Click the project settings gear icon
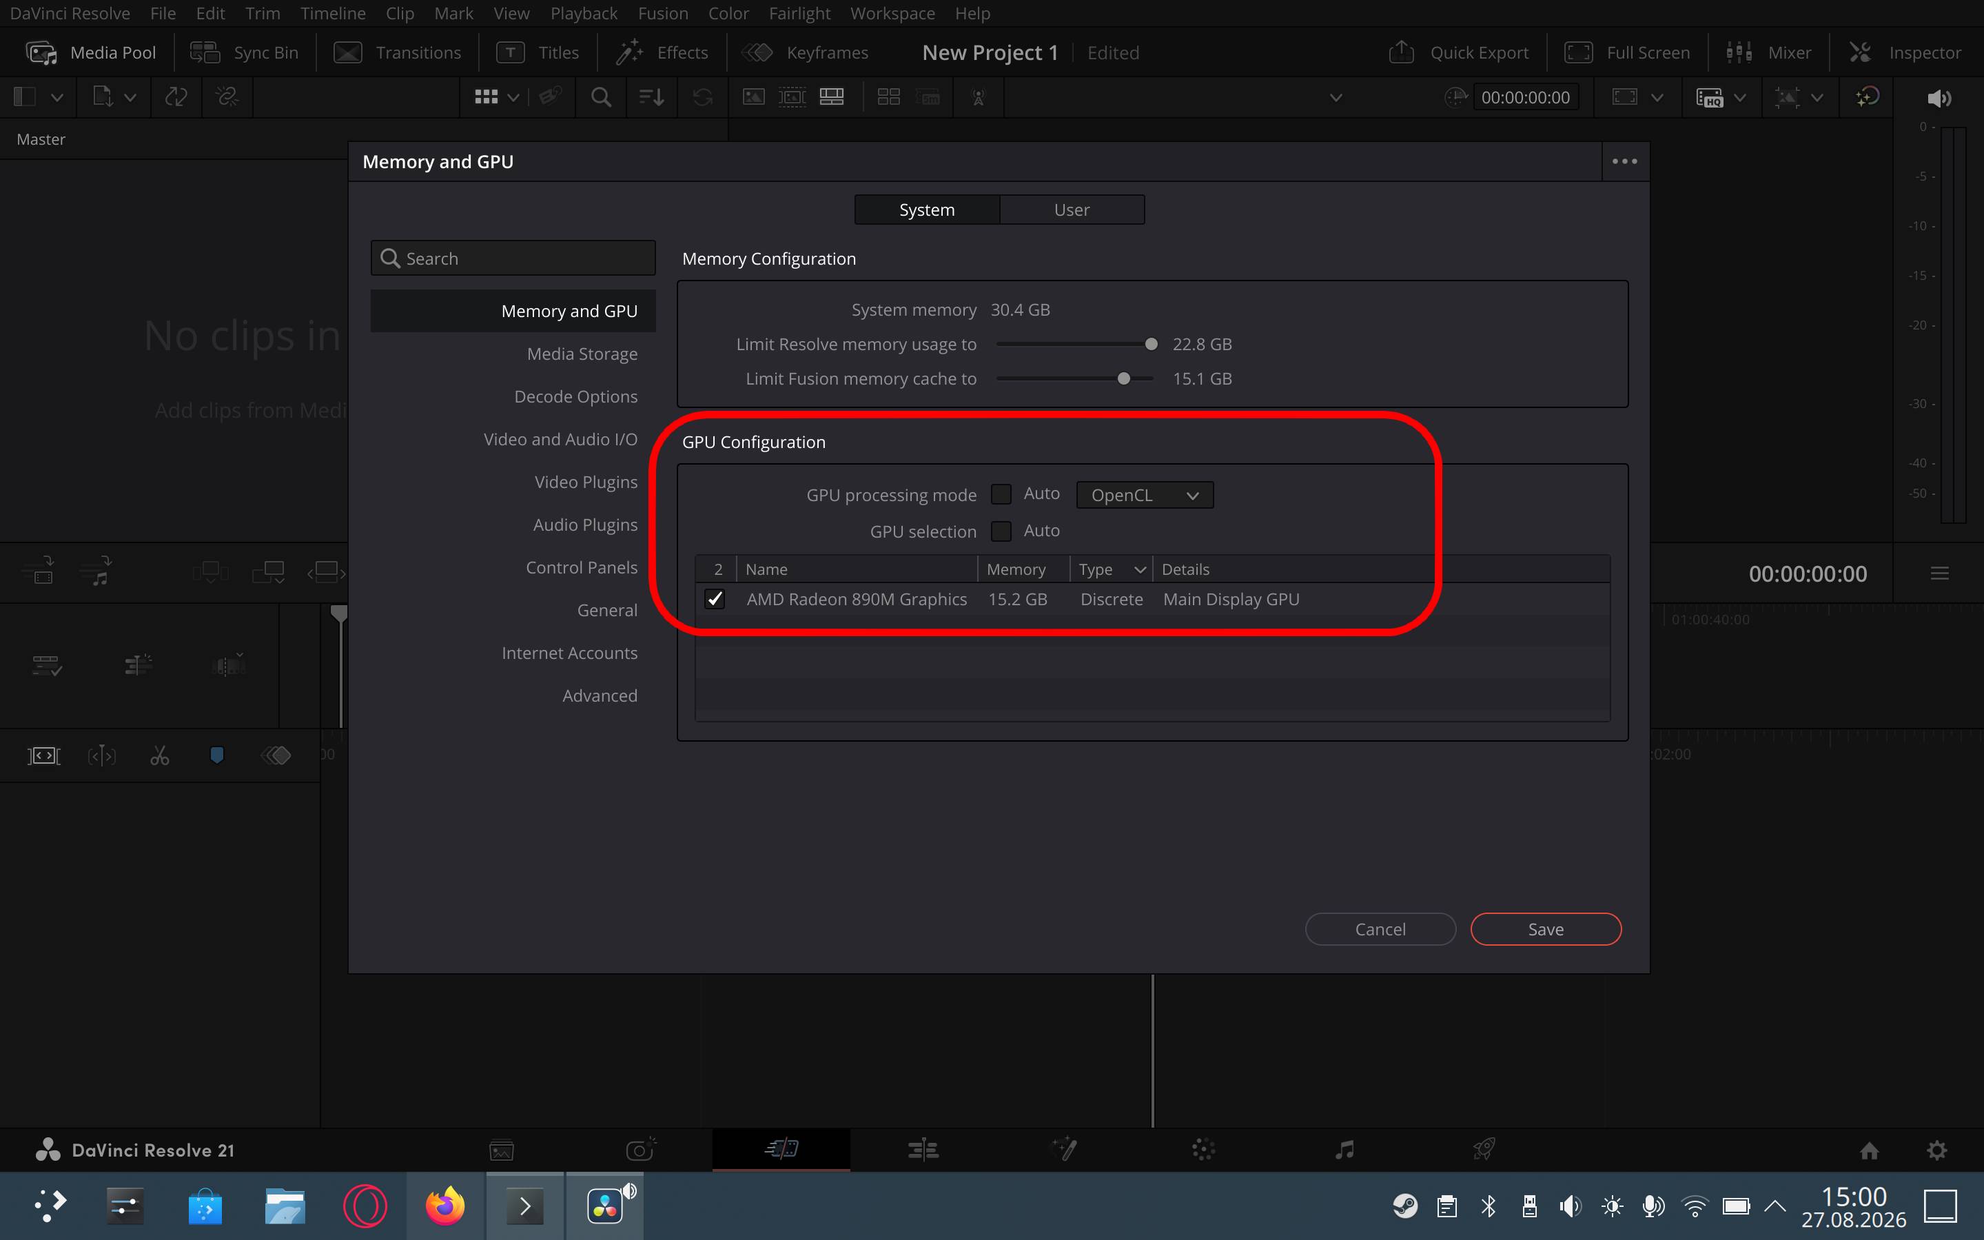The width and height of the screenshot is (1984, 1240). coord(1937,1150)
